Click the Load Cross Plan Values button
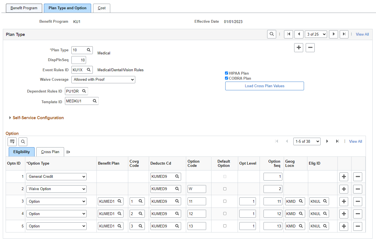The width and height of the screenshot is (376, 242). pos(264,86)
